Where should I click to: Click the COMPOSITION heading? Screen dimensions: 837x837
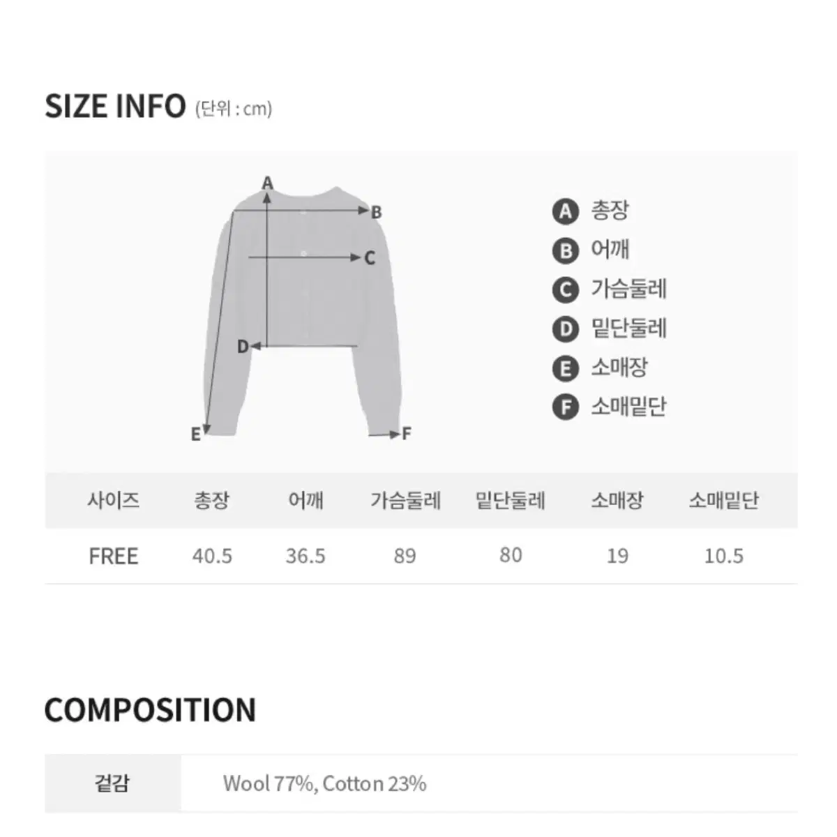coord(150,710)
